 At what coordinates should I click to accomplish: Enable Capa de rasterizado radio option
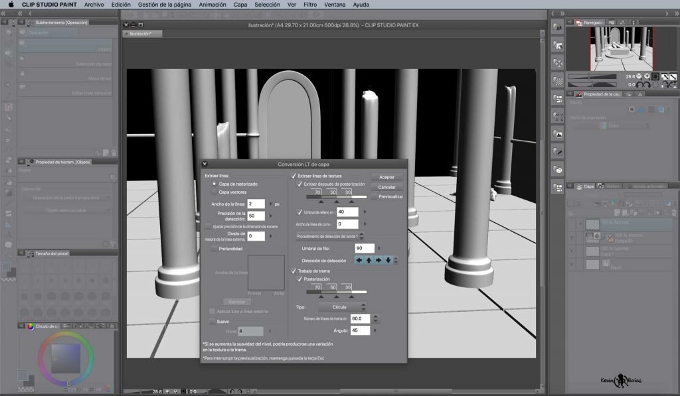(x=214, y=184)
